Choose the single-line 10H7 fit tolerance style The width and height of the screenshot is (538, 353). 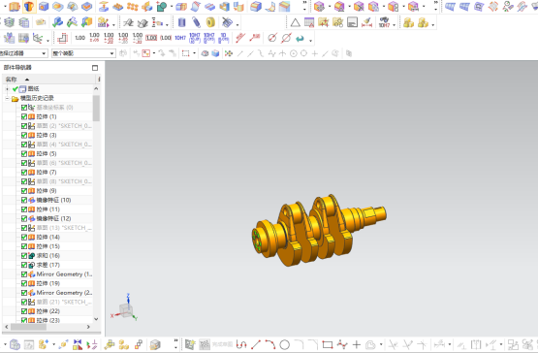[x=180, y=38]
